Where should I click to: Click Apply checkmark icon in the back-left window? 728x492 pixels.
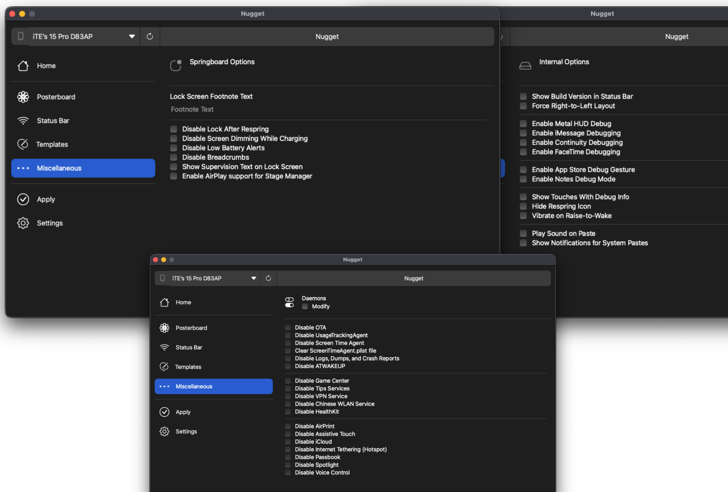[23, 199]
